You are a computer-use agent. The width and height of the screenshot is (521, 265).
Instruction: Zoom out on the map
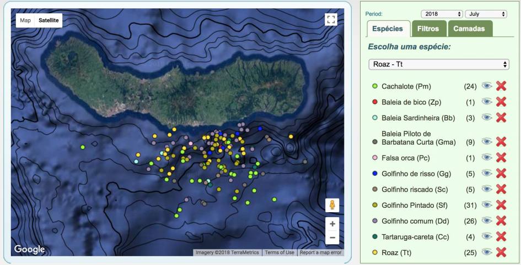coord(332,238)
